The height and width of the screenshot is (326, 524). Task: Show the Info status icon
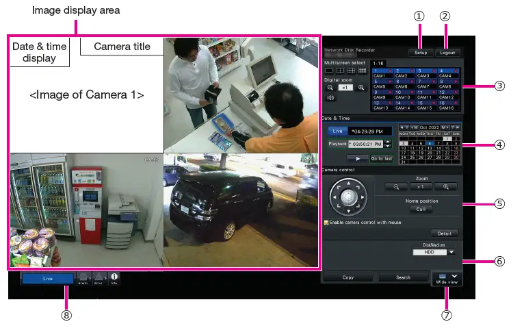(114, 278)
